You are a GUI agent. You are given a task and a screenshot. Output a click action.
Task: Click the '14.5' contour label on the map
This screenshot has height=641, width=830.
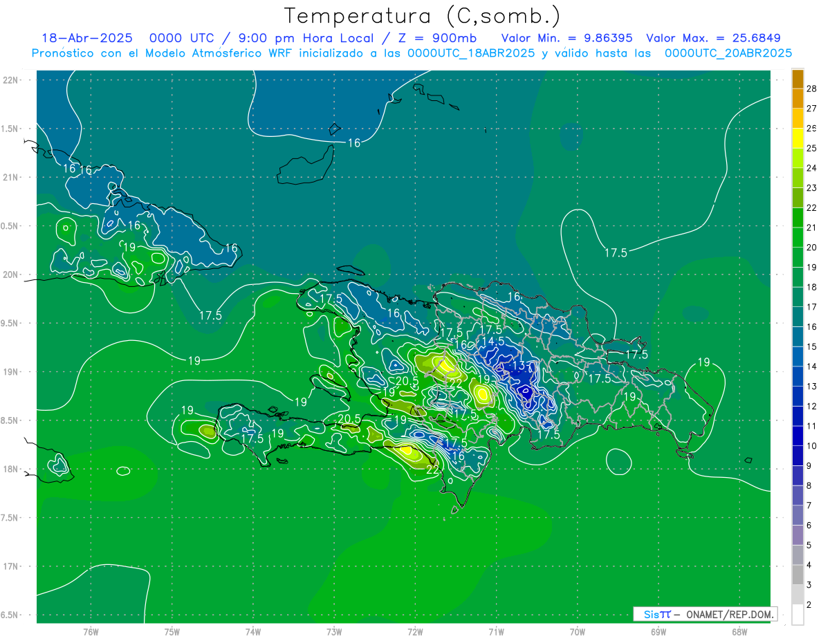click(x=492, y=342)
